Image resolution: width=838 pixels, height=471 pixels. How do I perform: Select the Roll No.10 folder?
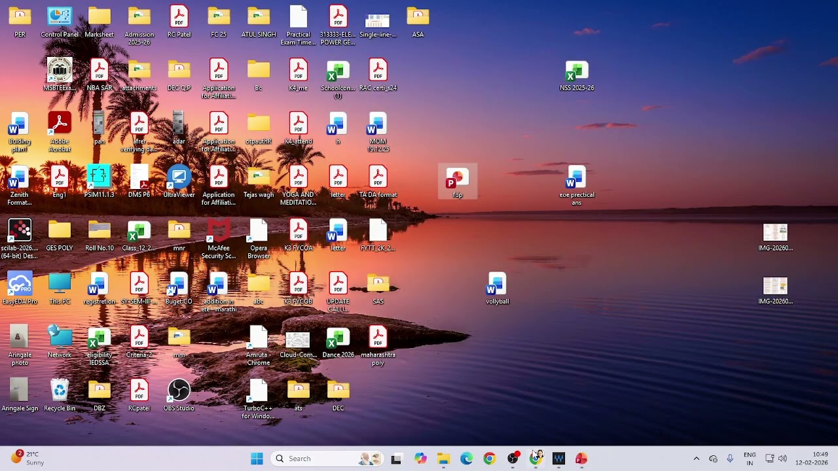click(x=100, y=235)
